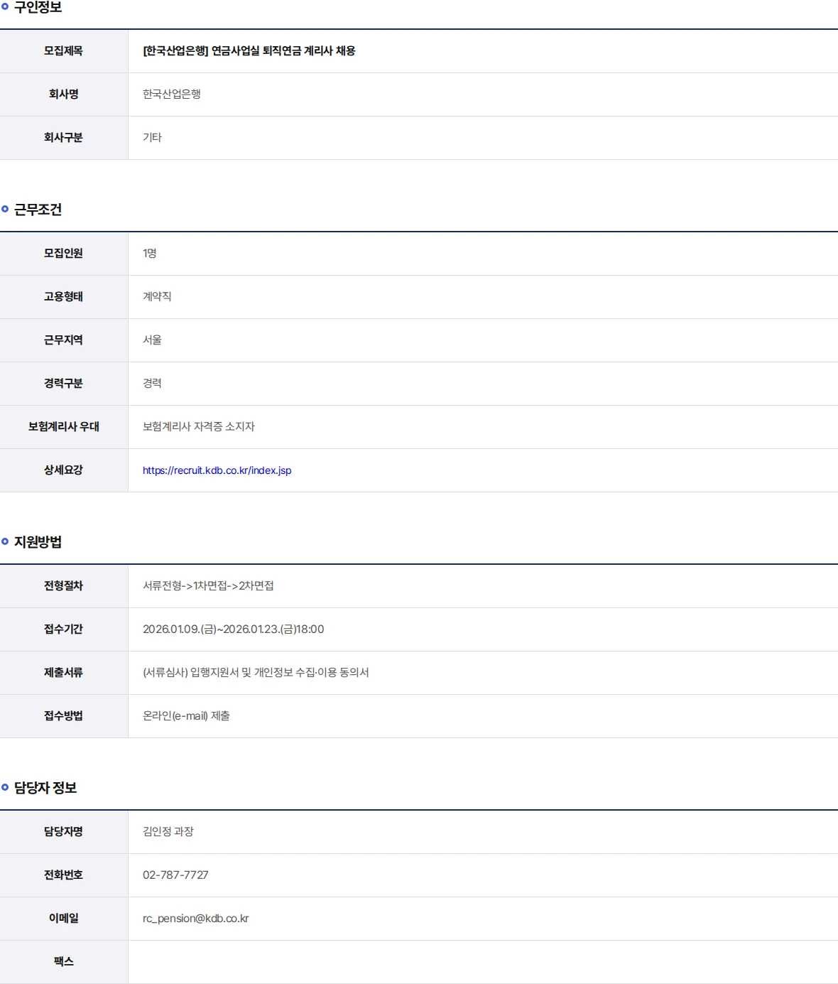Click the 모집인원 row label
The height and width of the screenshot is (984, 838).
(x=64, y=254)
